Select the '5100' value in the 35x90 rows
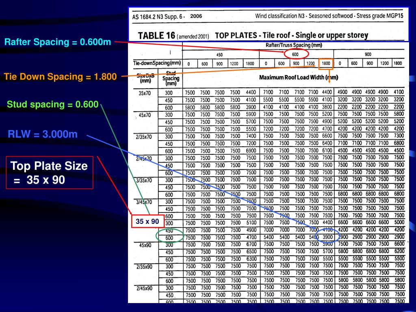The width and height of the screenshot is (416, 312). [251, 223]
